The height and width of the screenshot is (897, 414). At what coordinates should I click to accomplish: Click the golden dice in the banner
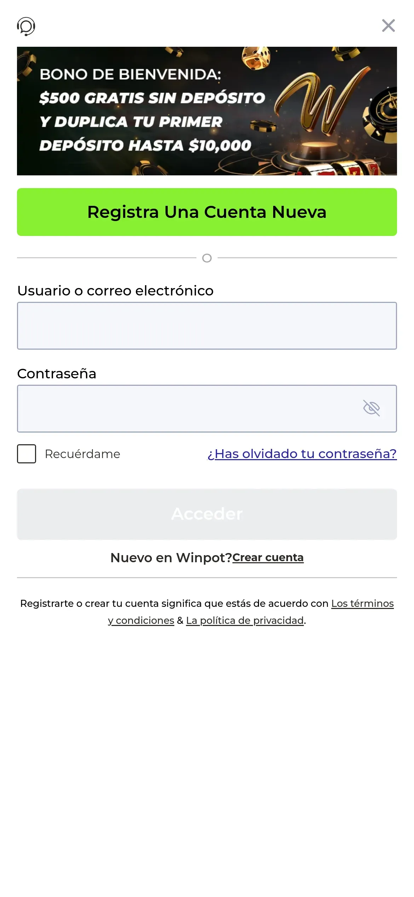256,58
